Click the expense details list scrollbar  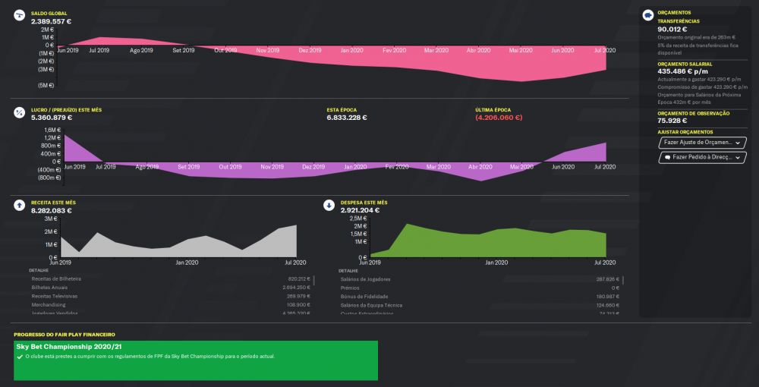coord(623,281)
